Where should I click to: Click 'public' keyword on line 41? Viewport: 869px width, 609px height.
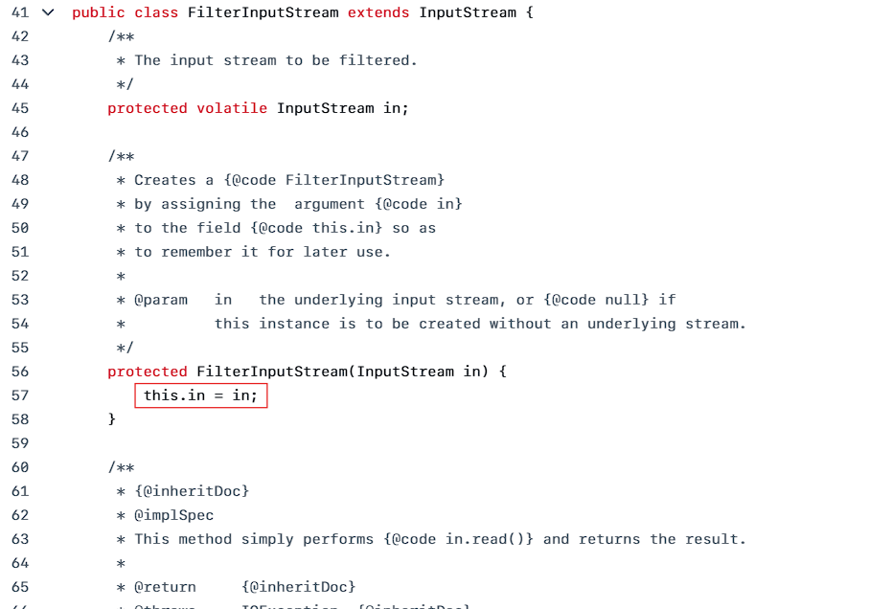click(99, 12)
